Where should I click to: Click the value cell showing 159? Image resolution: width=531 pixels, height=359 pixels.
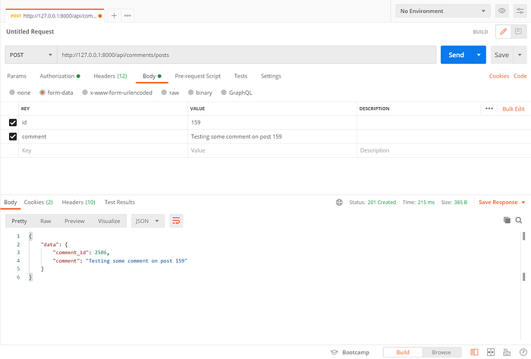pos(272,123)
